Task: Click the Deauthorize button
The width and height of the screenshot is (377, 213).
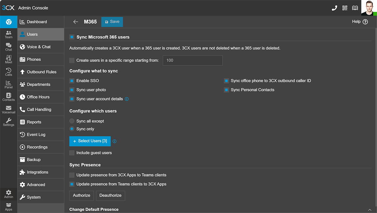Action: point(110,195)
